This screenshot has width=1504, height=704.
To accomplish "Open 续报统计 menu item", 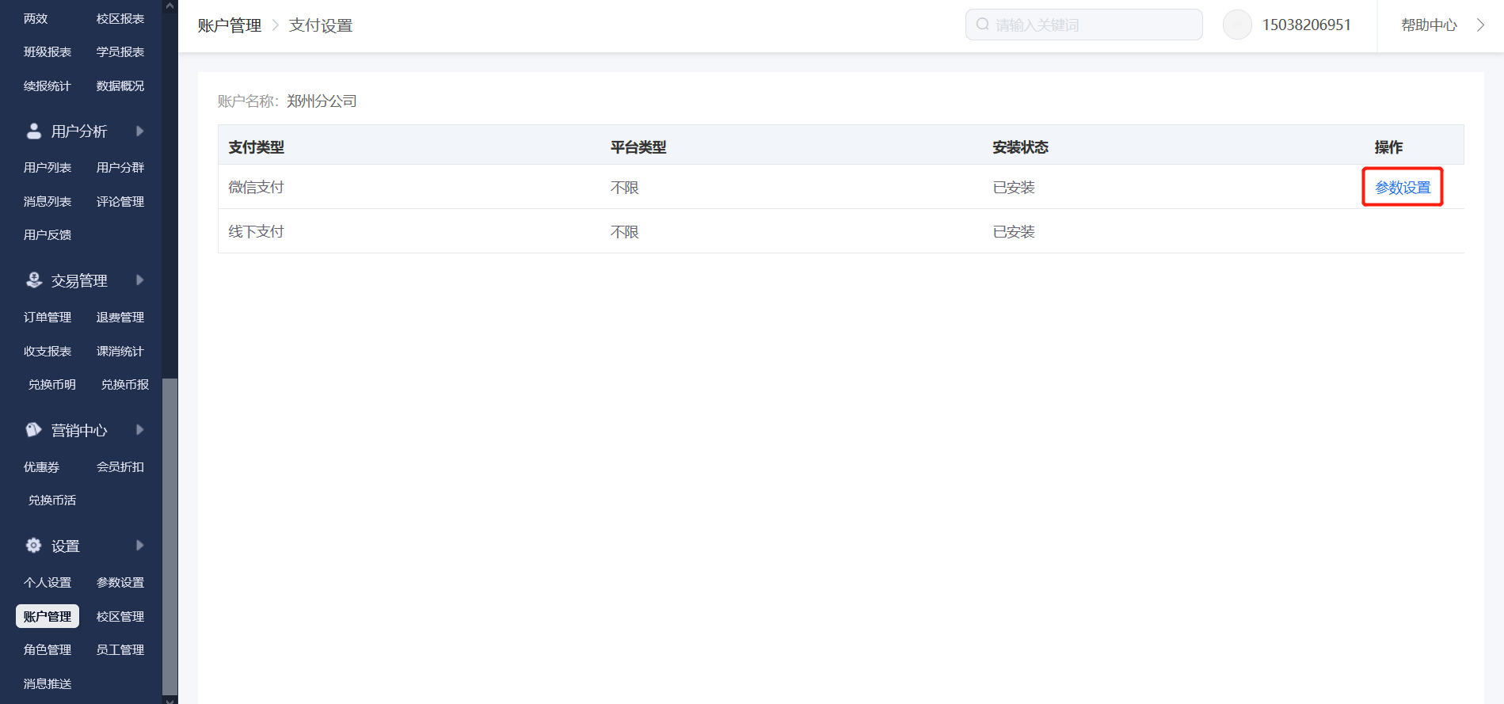I will pos(48,86).
